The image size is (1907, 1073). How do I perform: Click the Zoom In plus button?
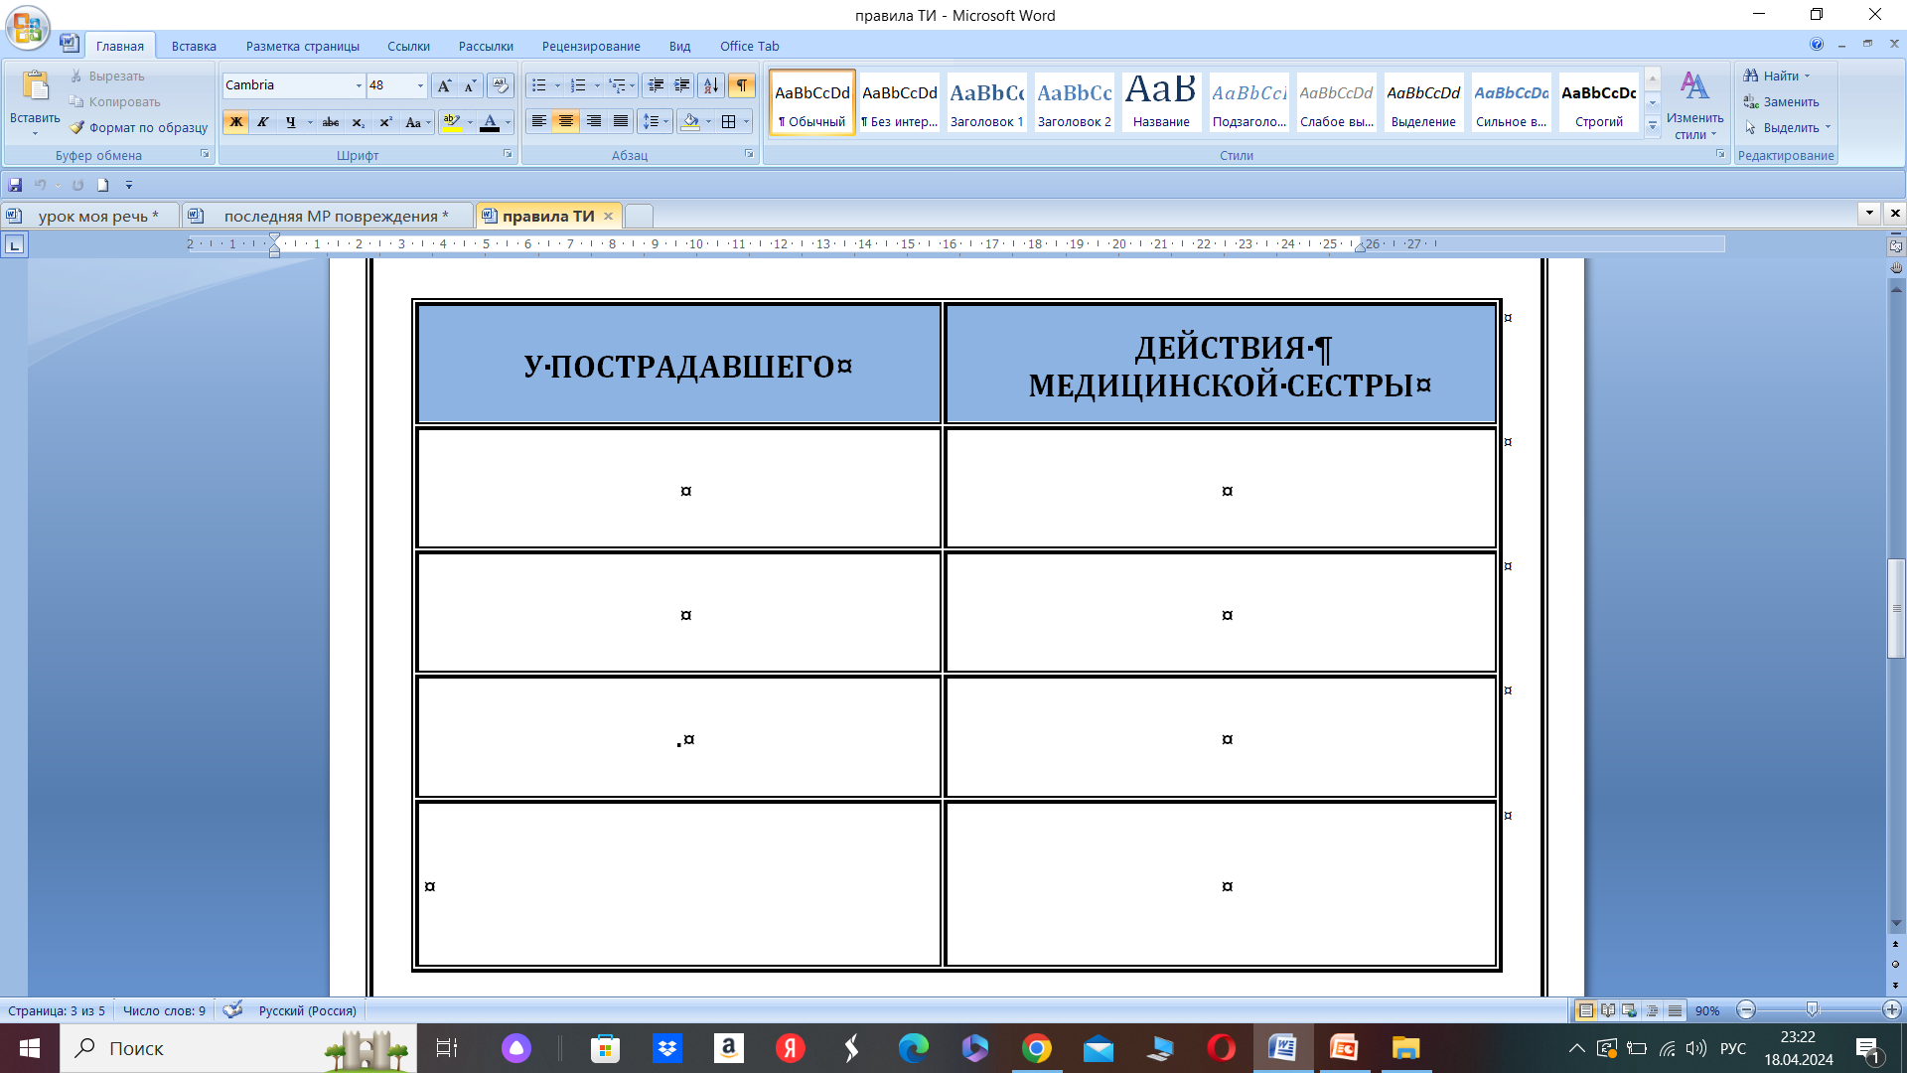click(x=1891, y=1010)
